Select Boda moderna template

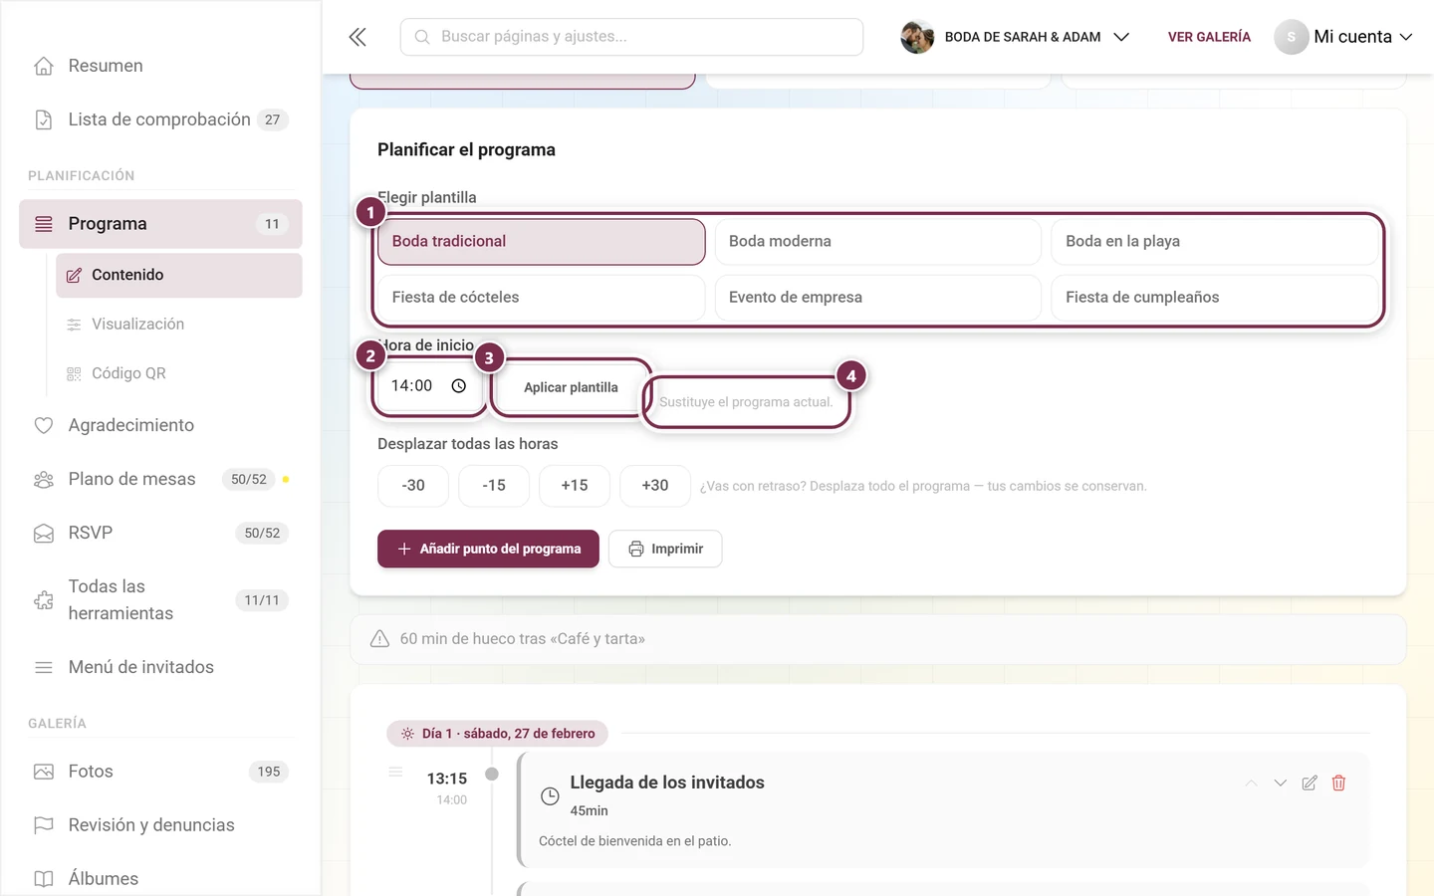coord(878,242)
